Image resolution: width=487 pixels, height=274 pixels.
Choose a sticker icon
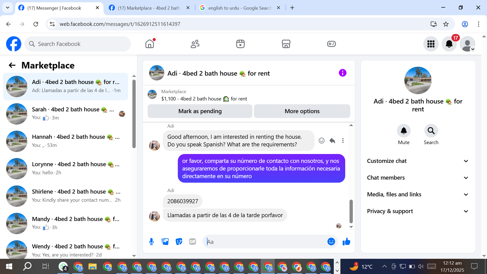tap(179, 242)
